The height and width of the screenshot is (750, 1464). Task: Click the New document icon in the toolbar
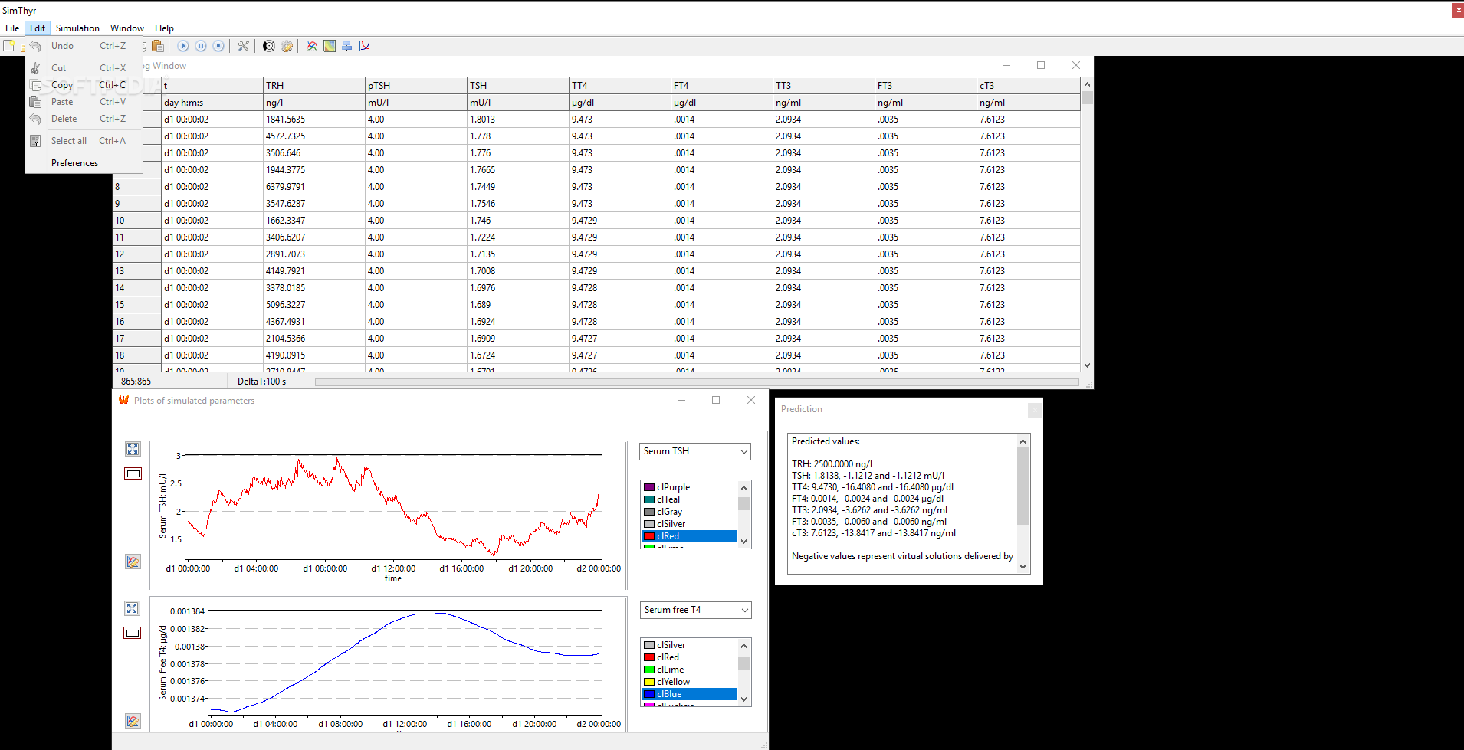pyautogui.click(x=8, y=46)
